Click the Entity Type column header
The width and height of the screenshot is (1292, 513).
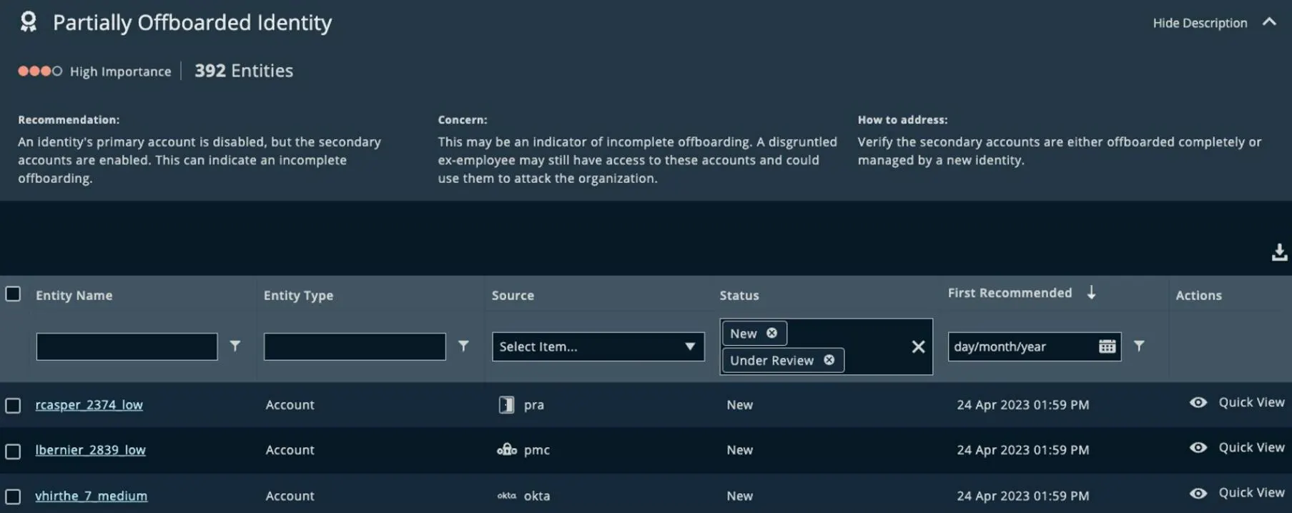298,295
